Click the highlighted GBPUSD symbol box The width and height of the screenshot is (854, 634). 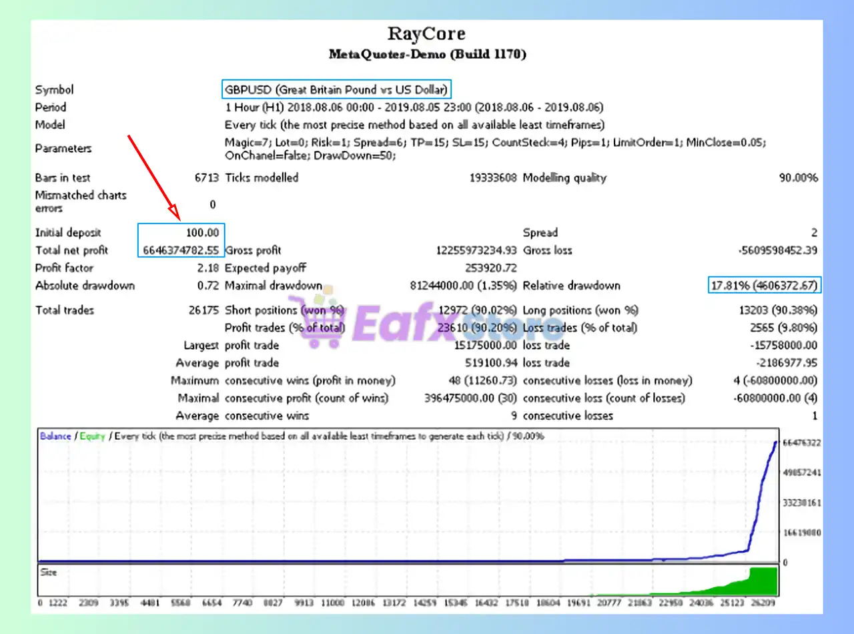tap(337, 89)
